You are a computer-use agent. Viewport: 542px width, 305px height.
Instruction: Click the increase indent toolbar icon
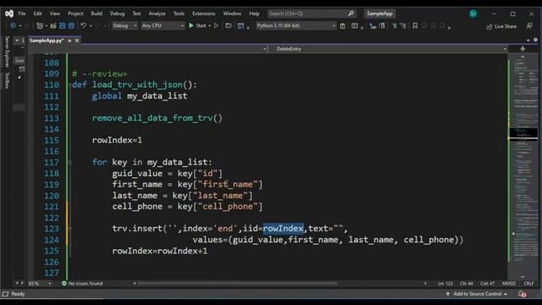pyautogui.click(x=403, y=26)
